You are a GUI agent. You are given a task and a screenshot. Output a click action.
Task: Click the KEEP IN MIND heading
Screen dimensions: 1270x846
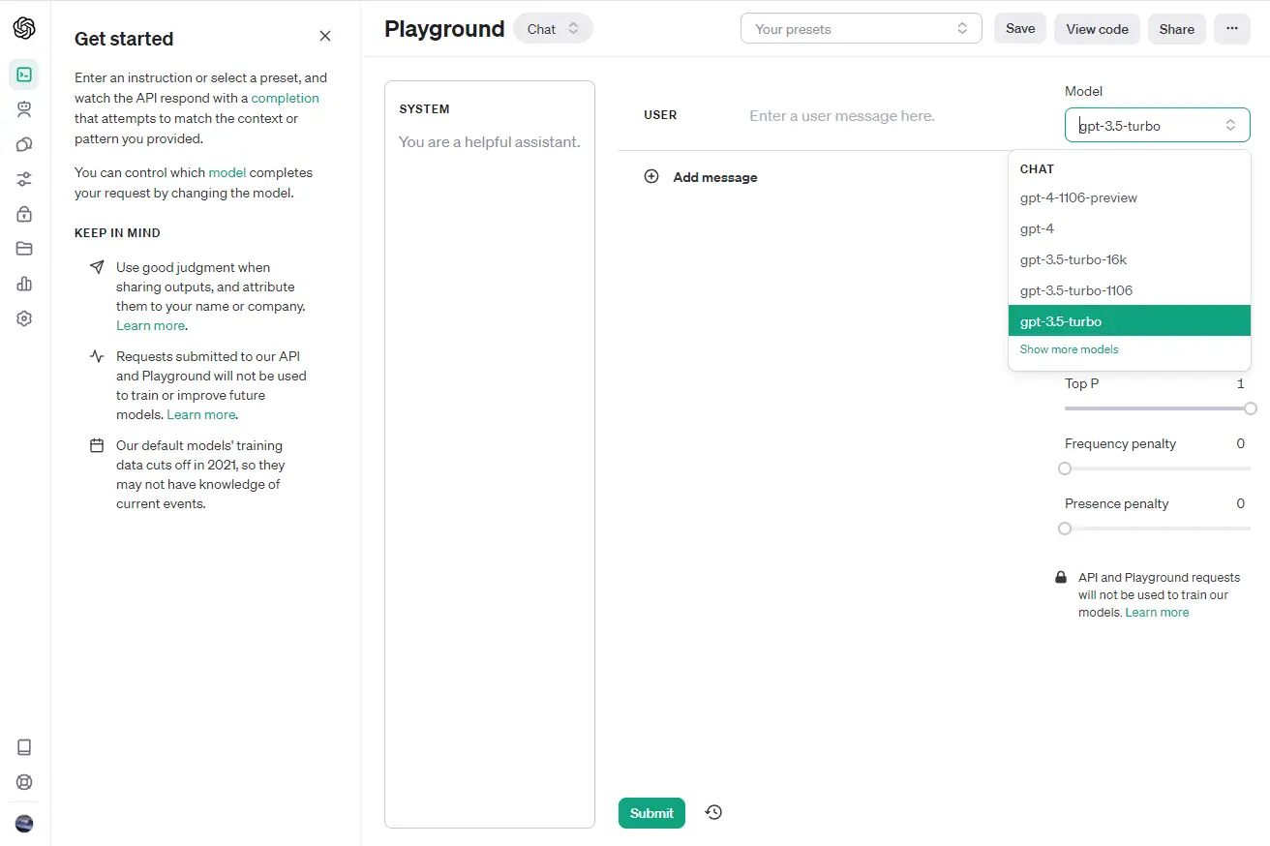tap(117, 233)
